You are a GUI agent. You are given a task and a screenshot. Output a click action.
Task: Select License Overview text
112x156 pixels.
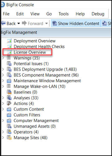(30, 52)
